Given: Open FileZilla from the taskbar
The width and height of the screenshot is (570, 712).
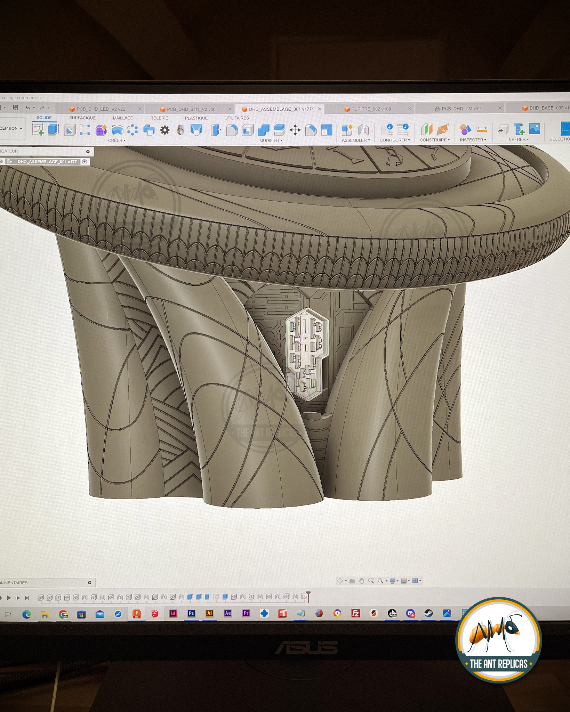Looking at the screenshot, I should (x=355, y=613).
